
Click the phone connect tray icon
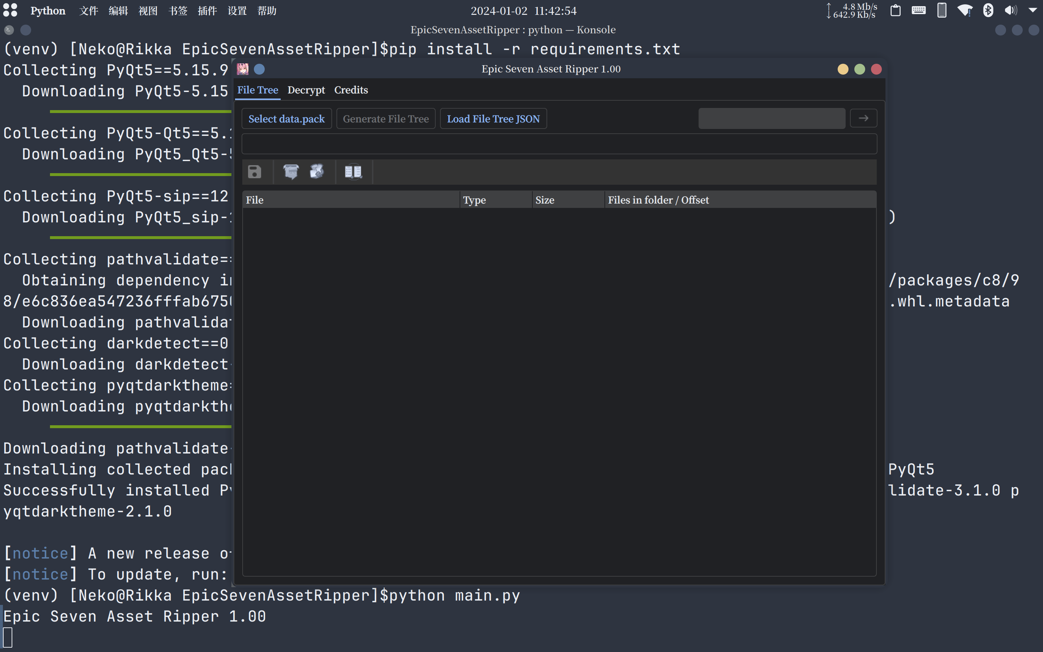[942, 11]
